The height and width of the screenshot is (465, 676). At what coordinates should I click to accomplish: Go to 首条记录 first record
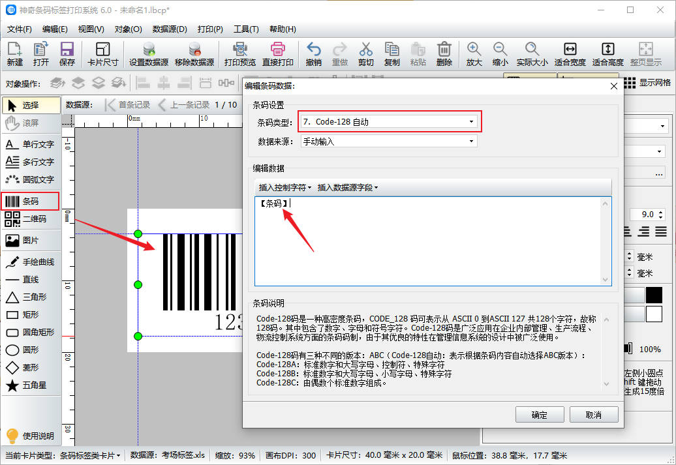click(129, 105)
